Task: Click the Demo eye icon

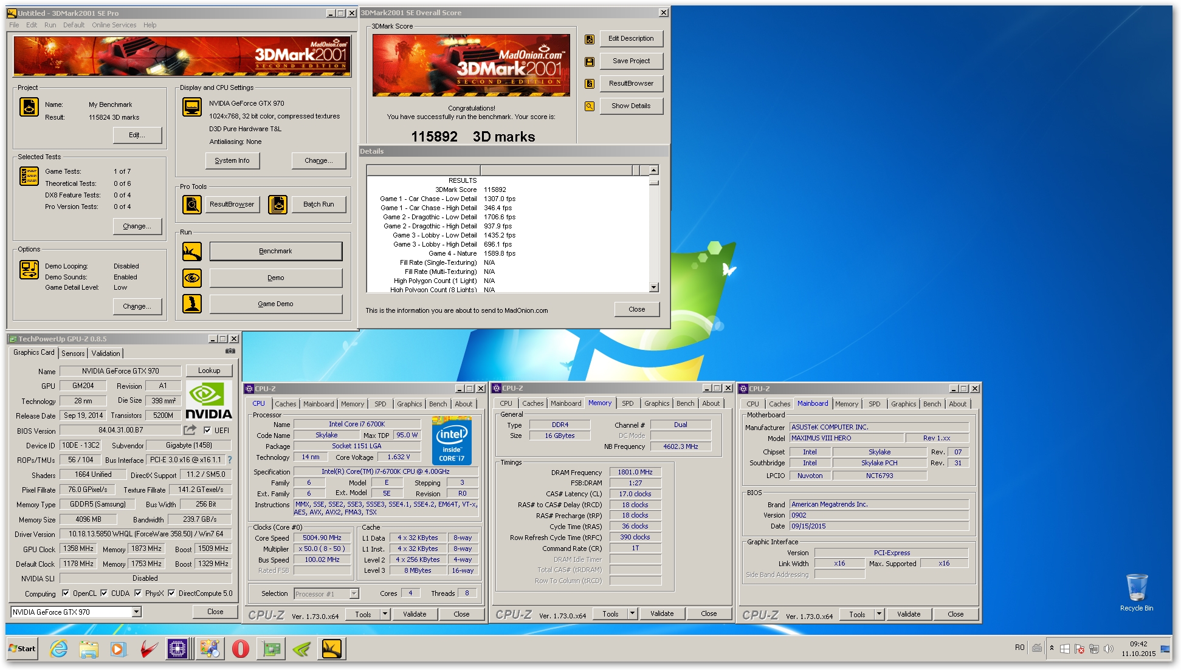Action: (192, 278)
